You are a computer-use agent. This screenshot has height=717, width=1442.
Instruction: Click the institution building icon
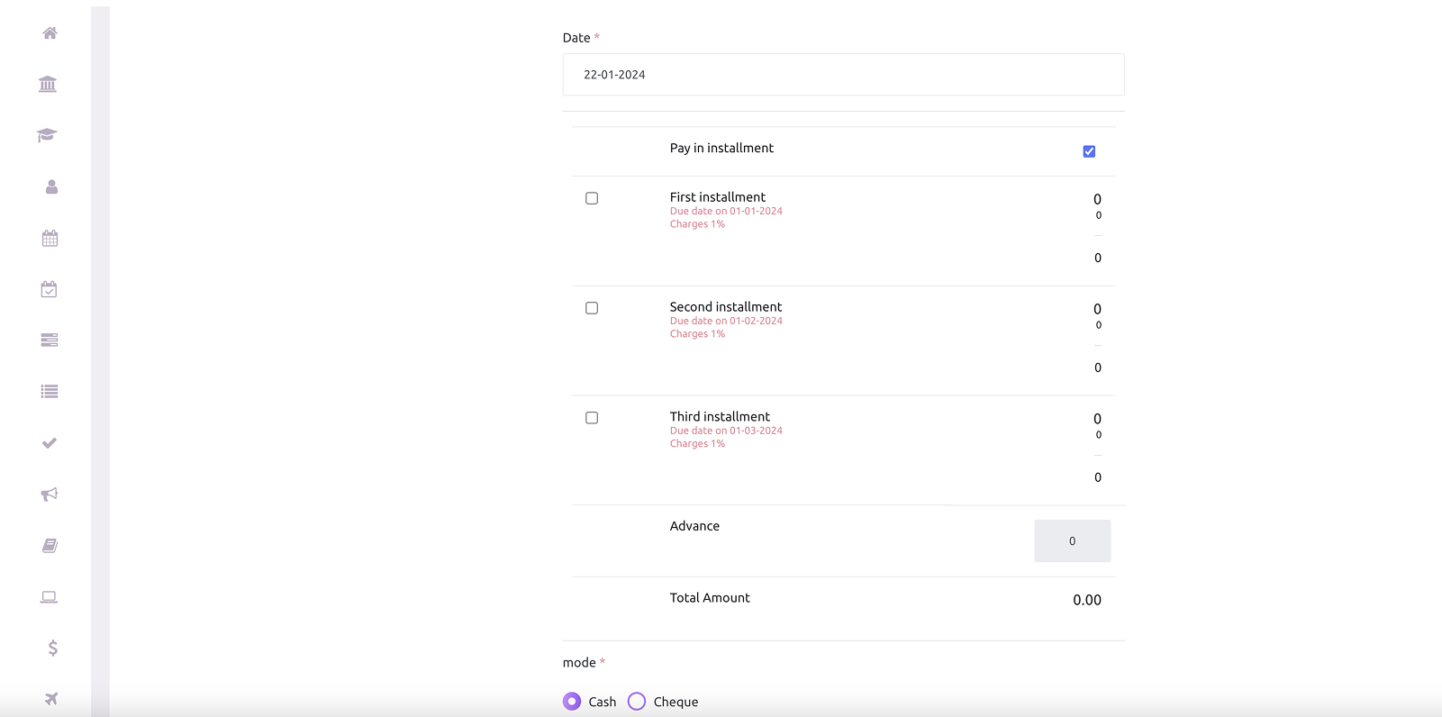pos(48,84)
